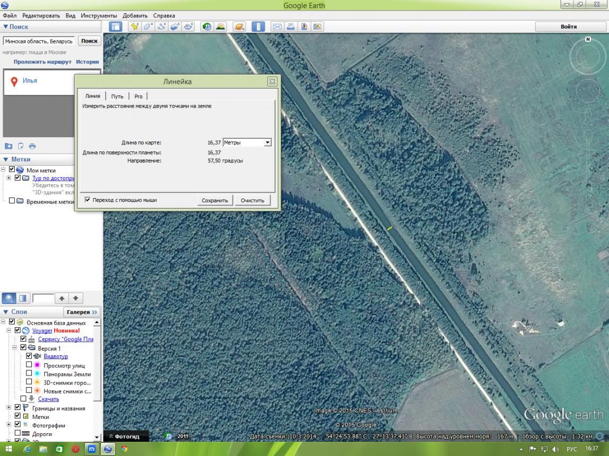The height and width of the screenshot is (456, 609).
Task: Click the email envelope toolbar icon
Action: click(277, 27)
